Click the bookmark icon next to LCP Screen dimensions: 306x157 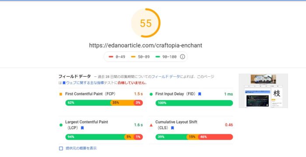(82, 128)
